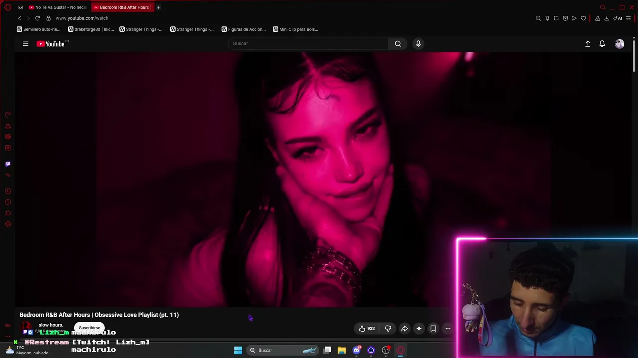Go back to the previous page
638x358 pixels.
pyautogui.click(x=20, y=18)
